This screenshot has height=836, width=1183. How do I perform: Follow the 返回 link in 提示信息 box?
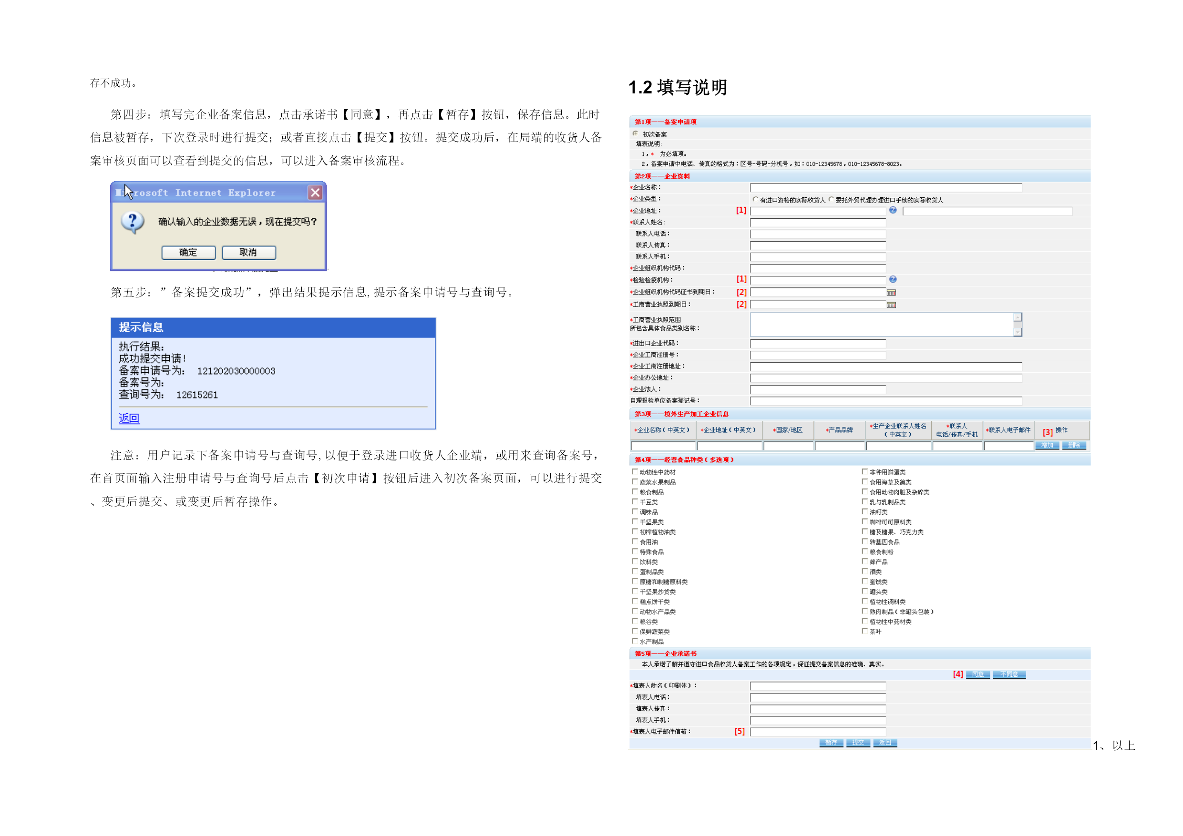tap(129, 418)
